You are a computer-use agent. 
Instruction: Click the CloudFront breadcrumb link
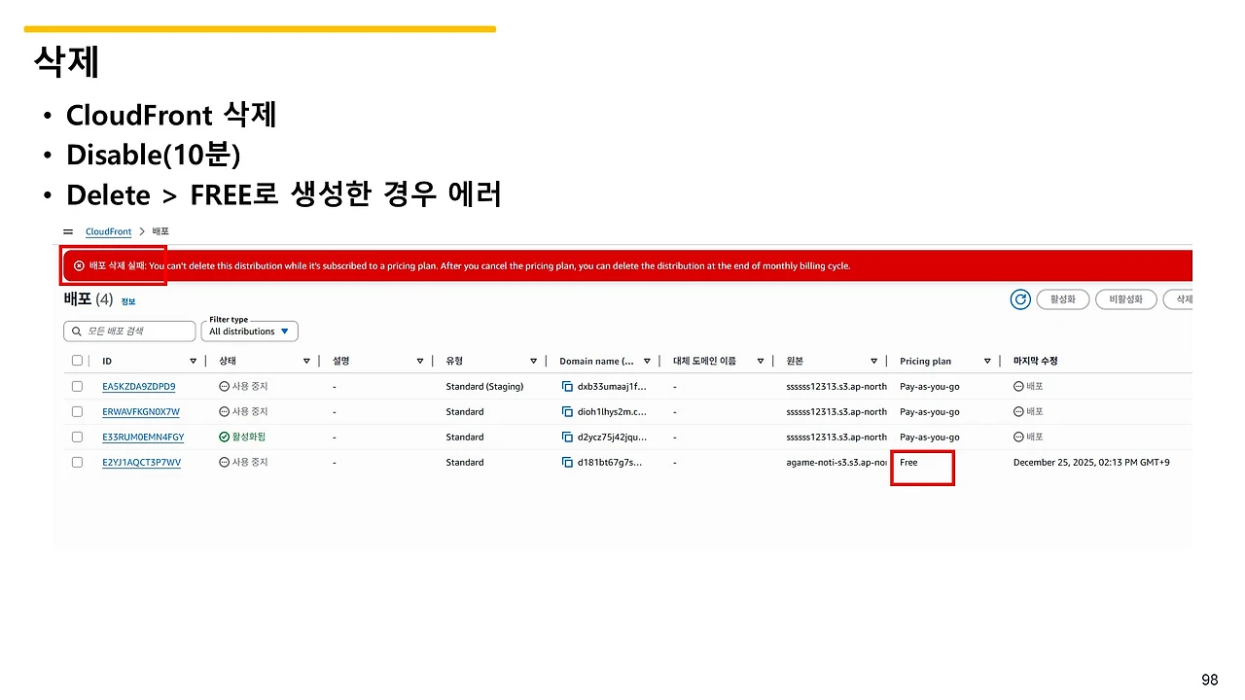[108, 231]
